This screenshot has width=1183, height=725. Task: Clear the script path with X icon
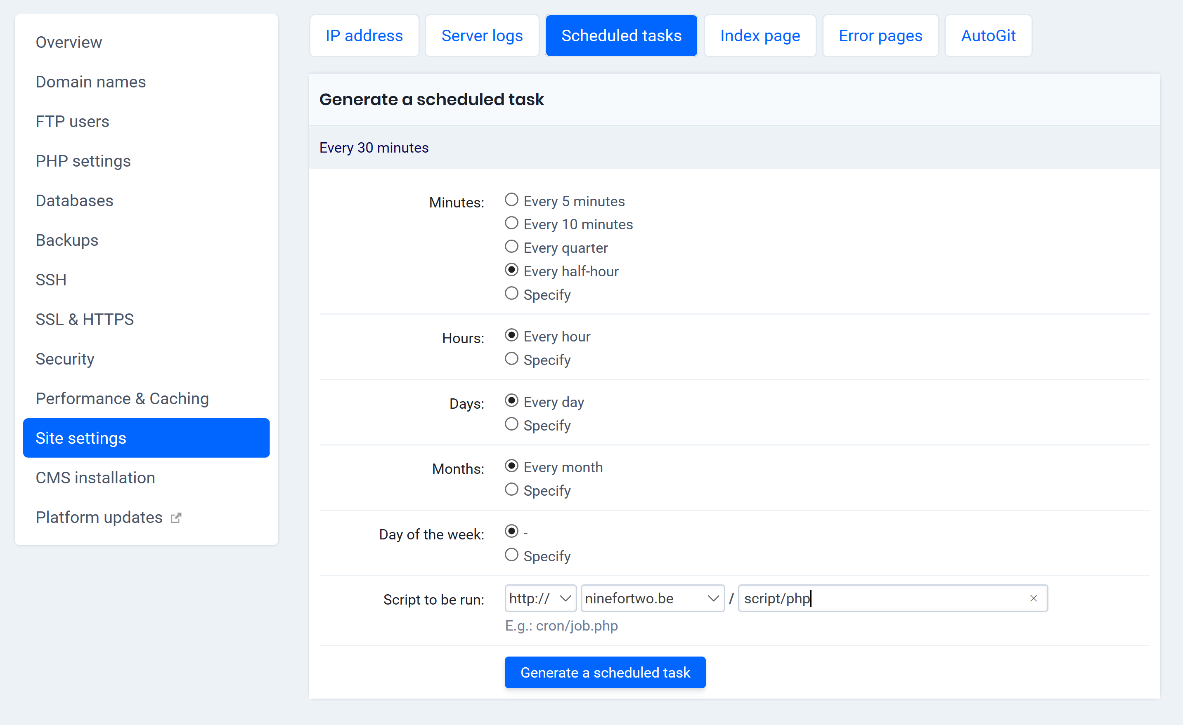coord(1033,598)
